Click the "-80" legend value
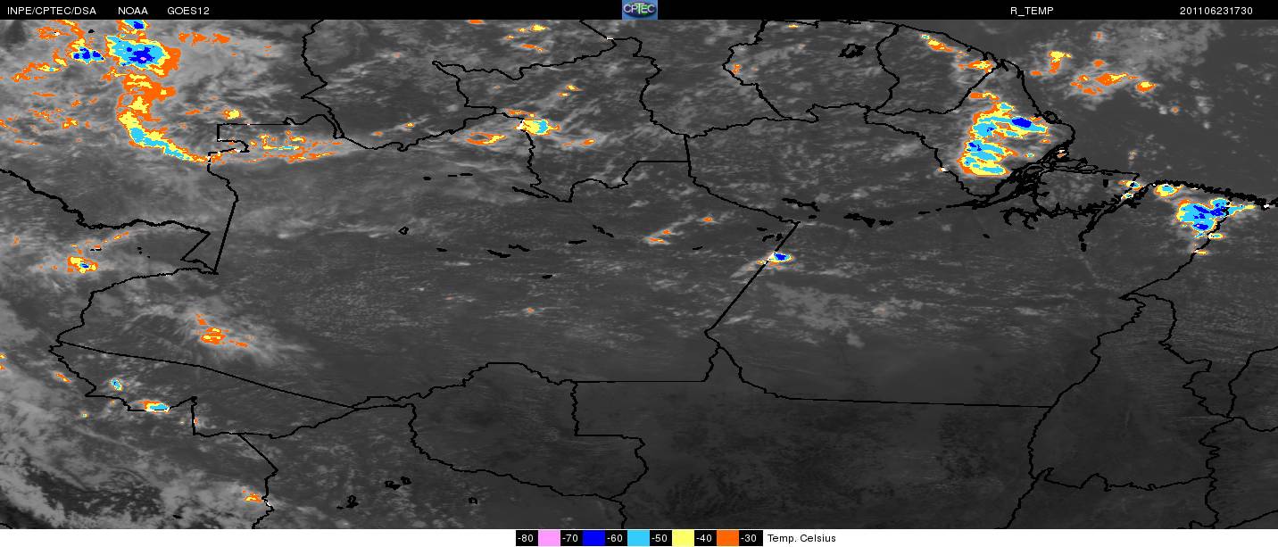Screen dimensions: 1278x547 pos(527,538)
